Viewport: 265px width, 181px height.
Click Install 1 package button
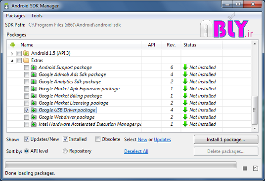[226, 140]
